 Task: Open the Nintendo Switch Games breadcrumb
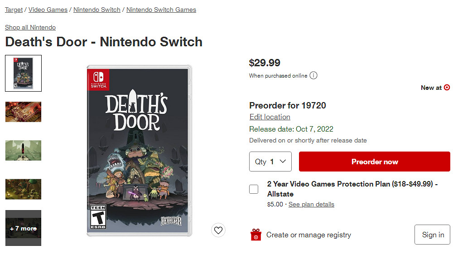pos(161,10)
